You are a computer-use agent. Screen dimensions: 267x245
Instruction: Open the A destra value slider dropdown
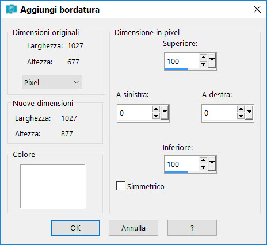tap(249, 112)
